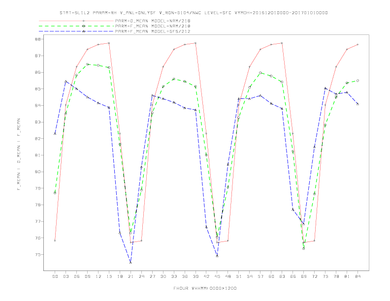390x301 pixels.
Task: Click x-axis forecast hour label 42
Action: pyautogui.click(x=206, y=276)
